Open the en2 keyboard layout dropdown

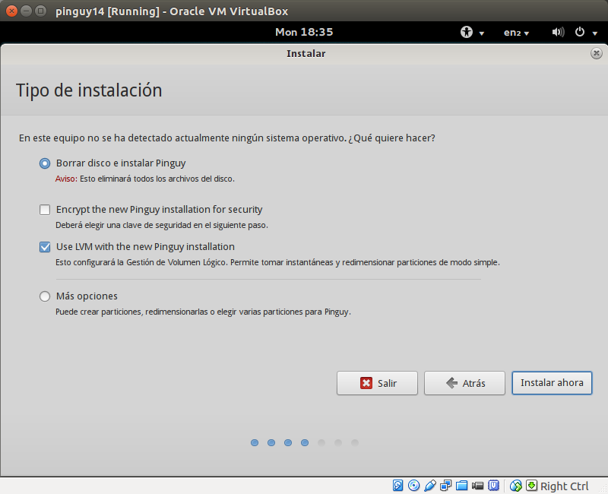tap(516, 33)
